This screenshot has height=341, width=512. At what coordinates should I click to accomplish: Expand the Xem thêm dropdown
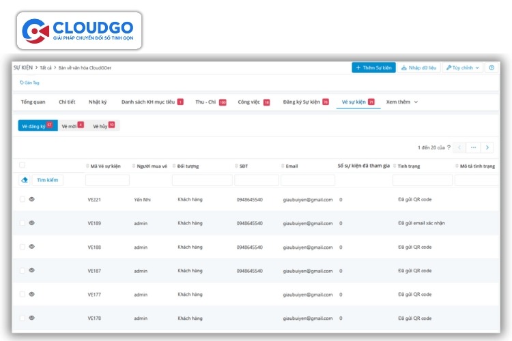(x=402, y=102)
